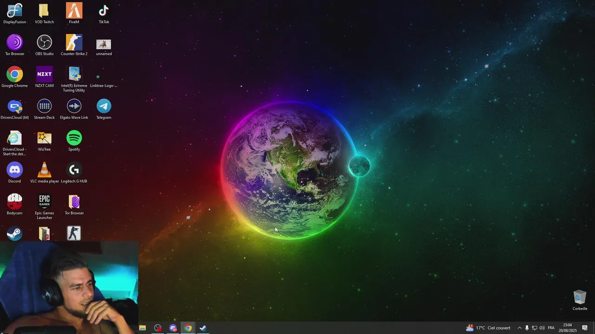Viewport: 595px width, 334px height.
Task: Change the FRA input language
Action: pyautogui.click(x=551, y=328)
